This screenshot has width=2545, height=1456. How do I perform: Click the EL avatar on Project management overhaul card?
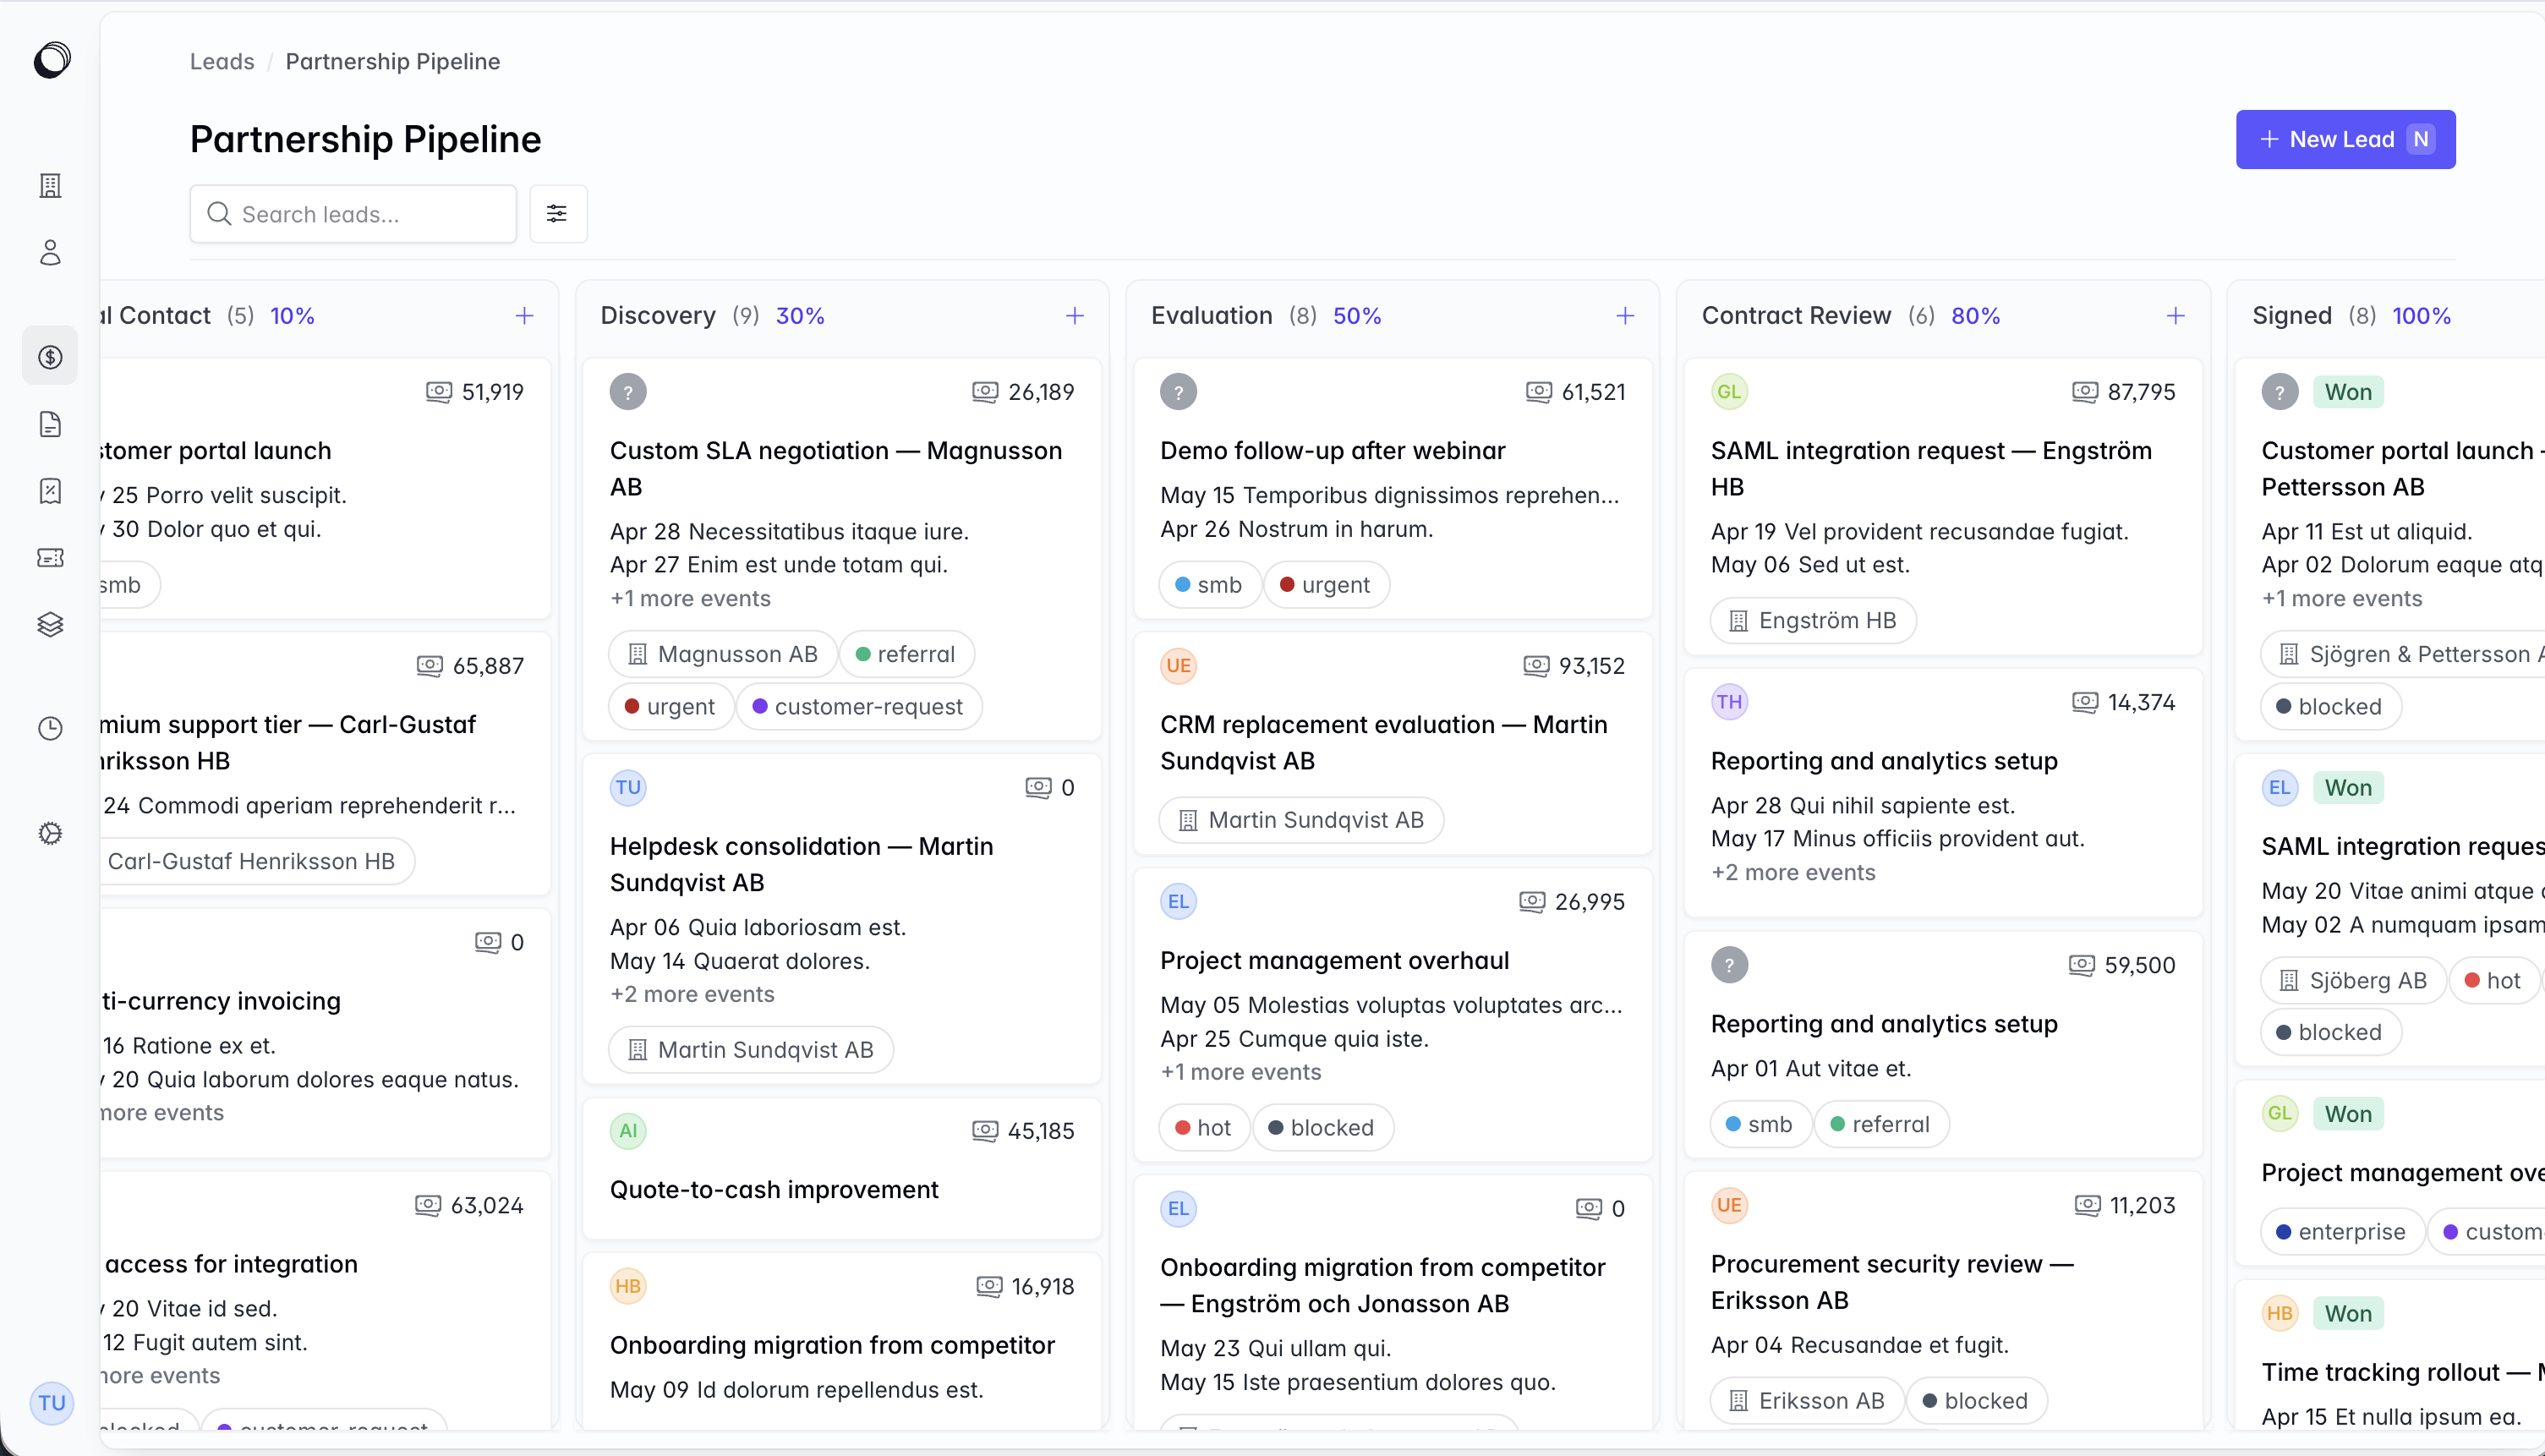tap(1178, 901)
